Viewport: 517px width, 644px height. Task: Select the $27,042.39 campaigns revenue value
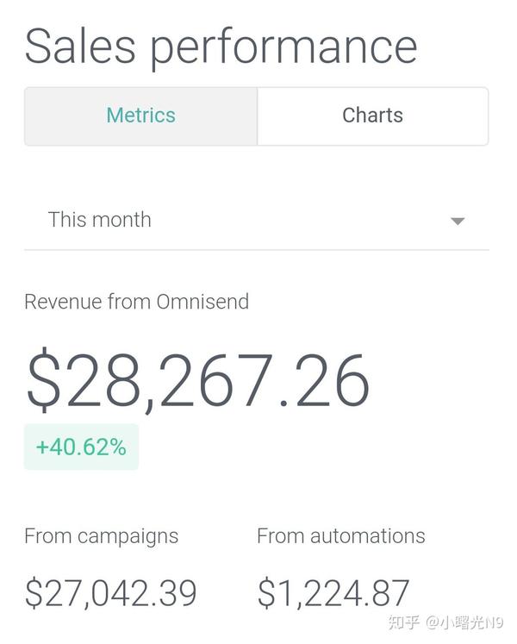coord(111,593)
